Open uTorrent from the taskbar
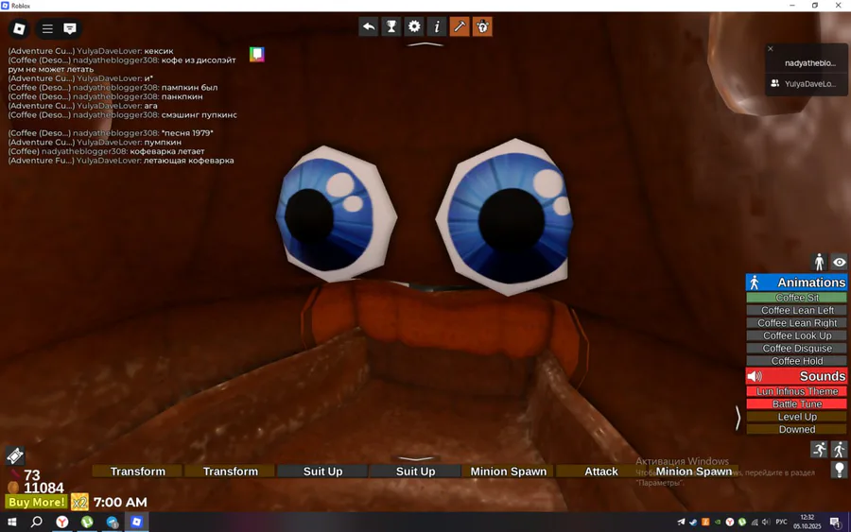The image size is (851, 532). pyautogui.click(x=87, y=522)
